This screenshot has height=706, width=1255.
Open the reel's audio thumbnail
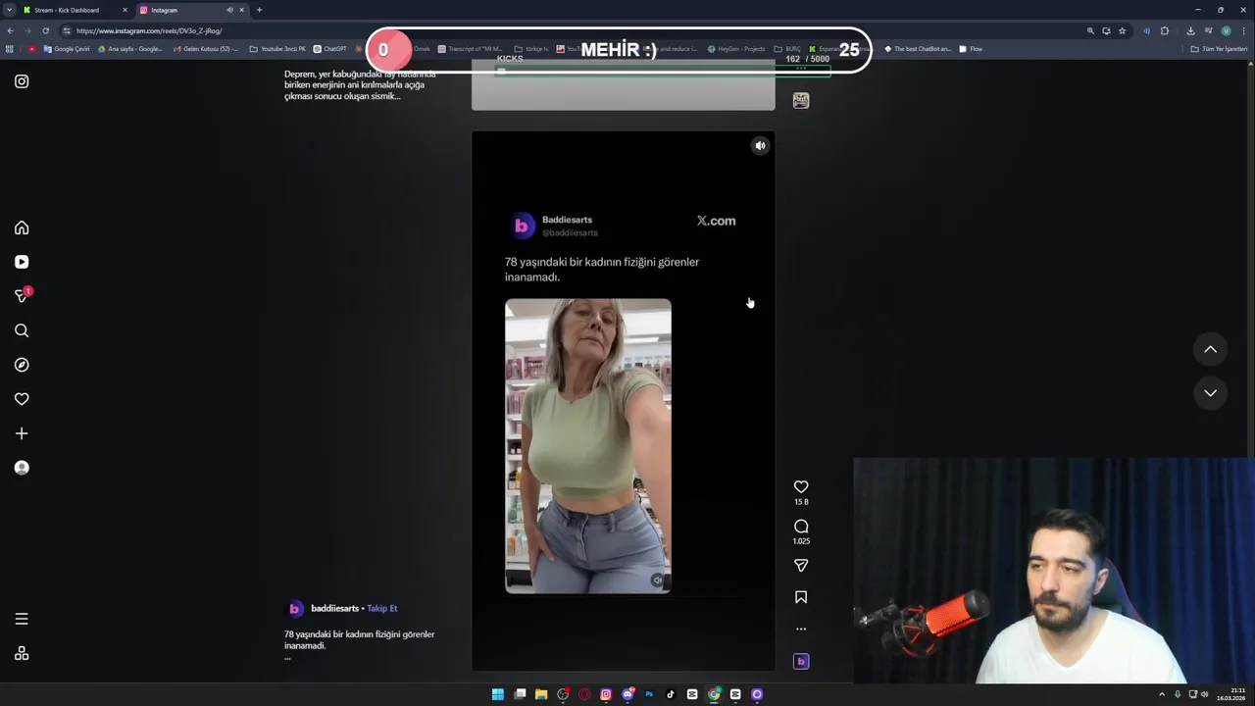point(801,661)
